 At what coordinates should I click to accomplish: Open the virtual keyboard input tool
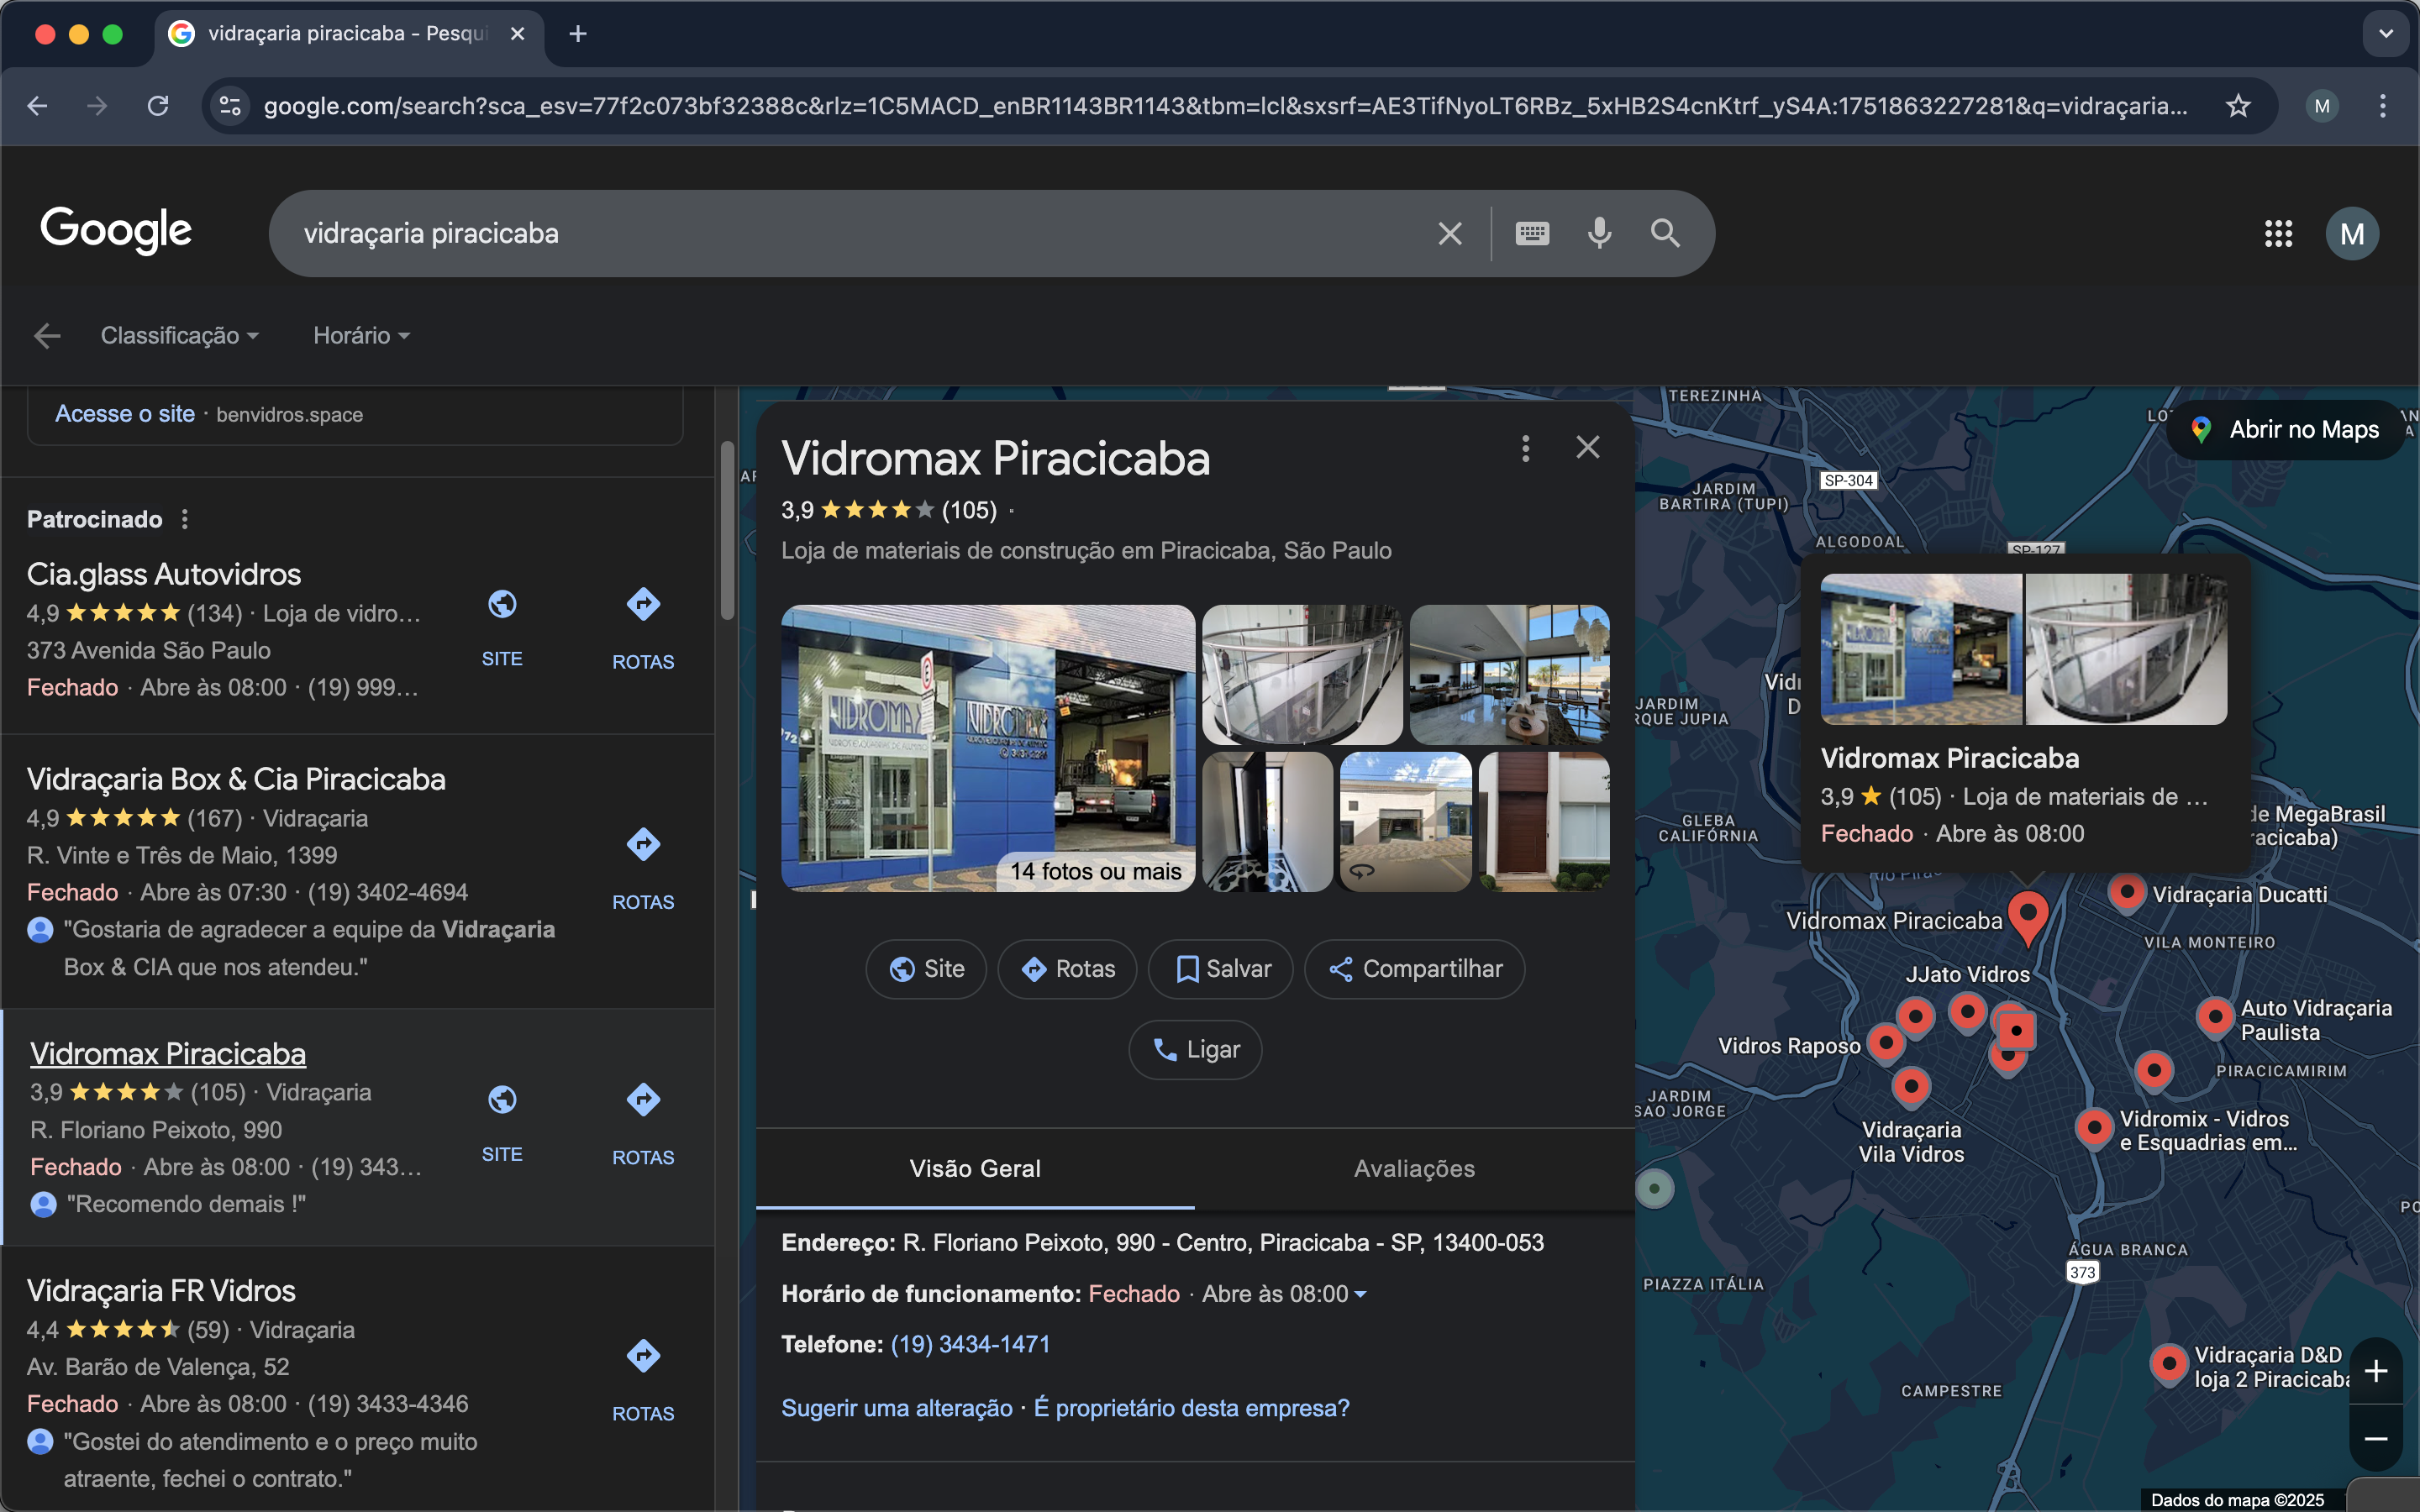1532,233
